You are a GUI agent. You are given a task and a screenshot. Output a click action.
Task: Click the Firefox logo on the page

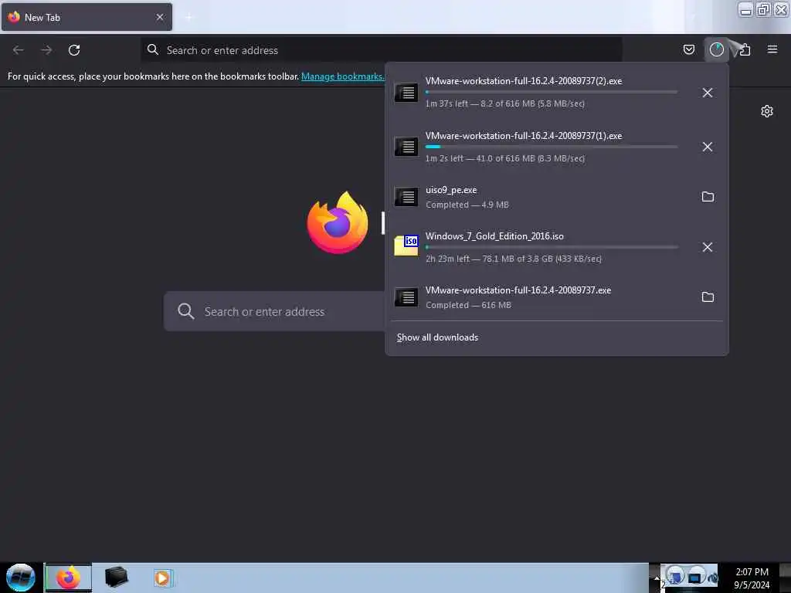[x=338, y=222]
